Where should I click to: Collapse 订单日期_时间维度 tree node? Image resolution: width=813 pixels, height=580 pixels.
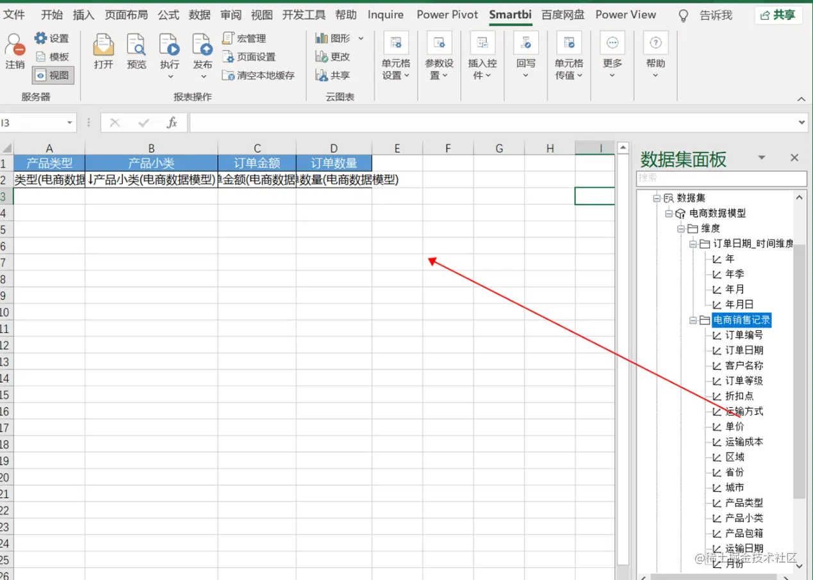tap(693, 244)
